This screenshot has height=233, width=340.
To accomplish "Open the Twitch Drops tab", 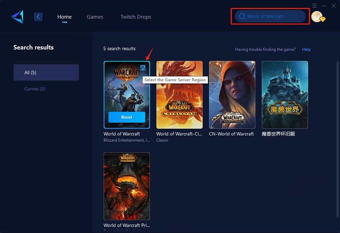I will point(136,17).
